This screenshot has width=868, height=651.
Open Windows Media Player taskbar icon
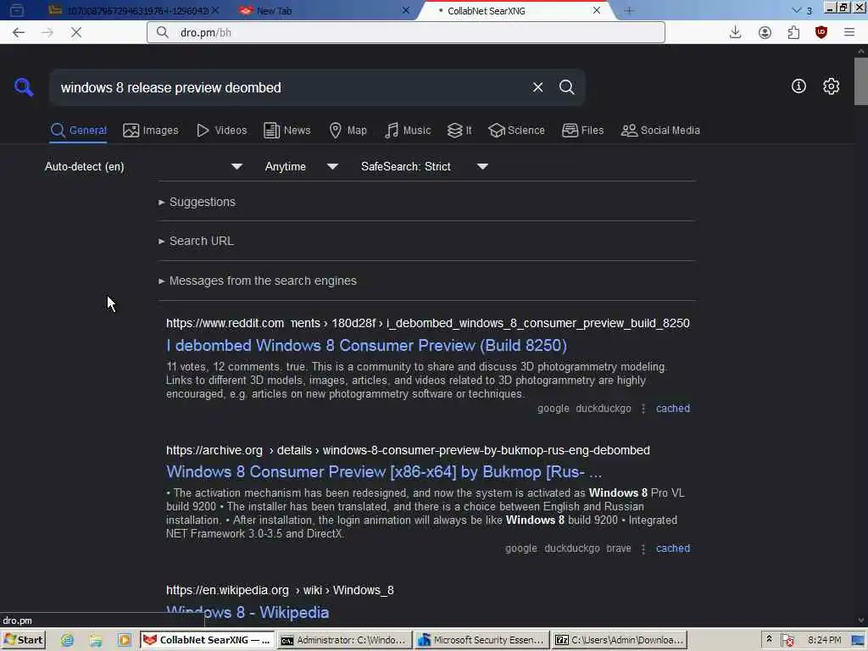pyautogui.click(x=124, y=641)
